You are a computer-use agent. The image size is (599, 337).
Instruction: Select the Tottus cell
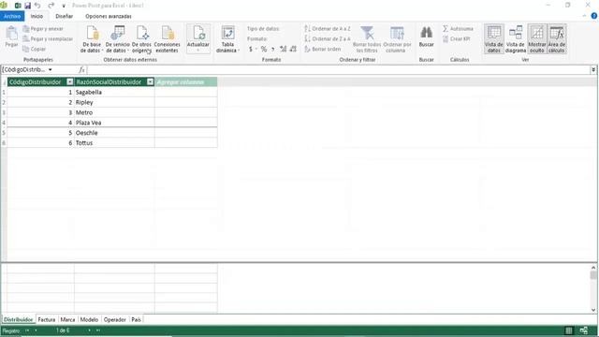tap(114, 143)
